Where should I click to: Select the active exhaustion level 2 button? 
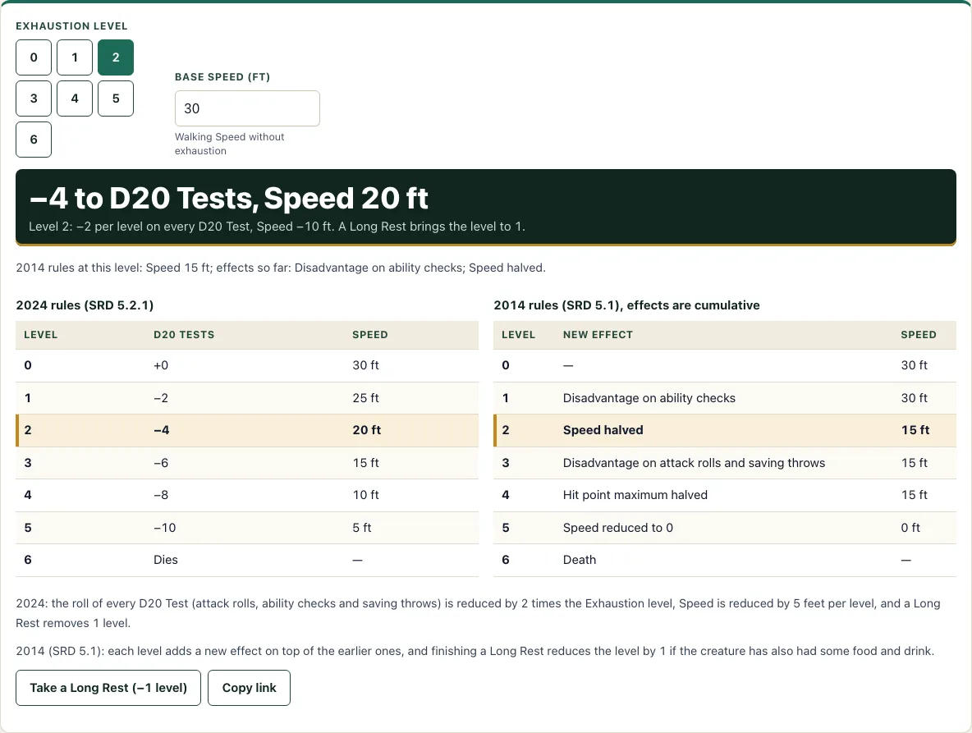coord(116,57)
